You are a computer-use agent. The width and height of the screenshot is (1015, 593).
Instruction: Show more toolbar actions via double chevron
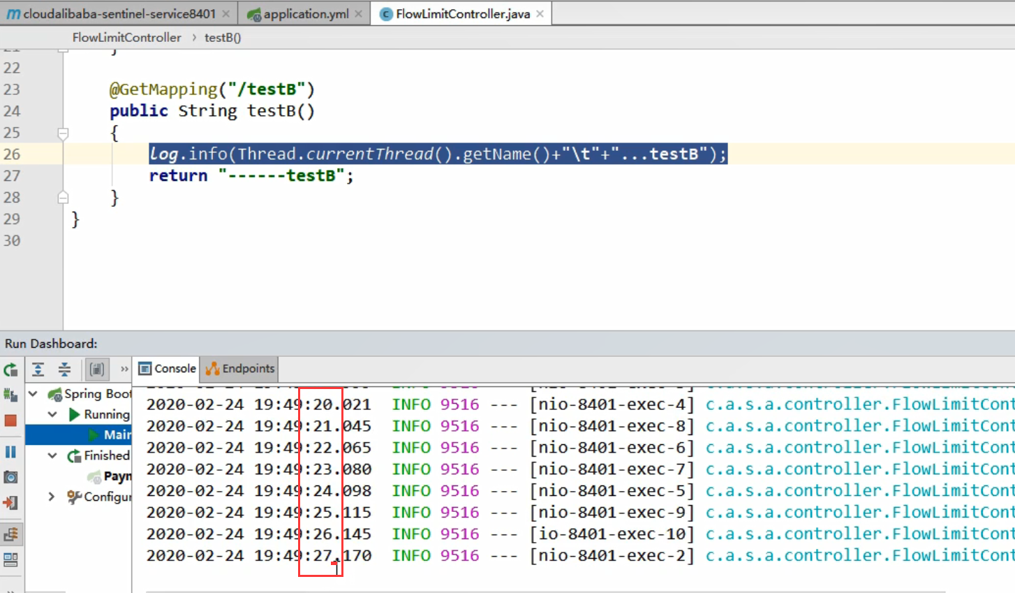[x=124, y=369]
